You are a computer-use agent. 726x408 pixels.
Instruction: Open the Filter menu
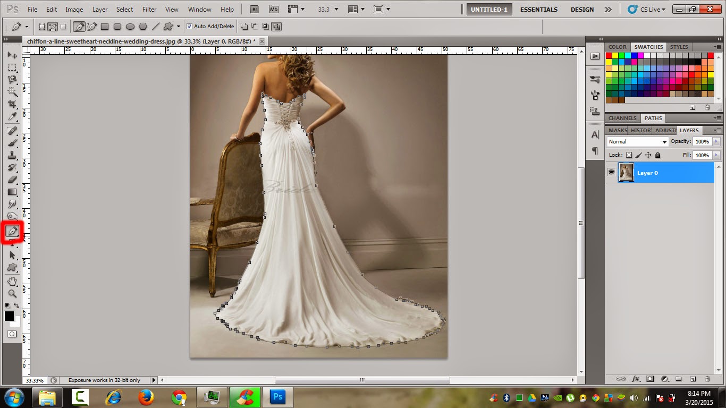tap(149, 9)
